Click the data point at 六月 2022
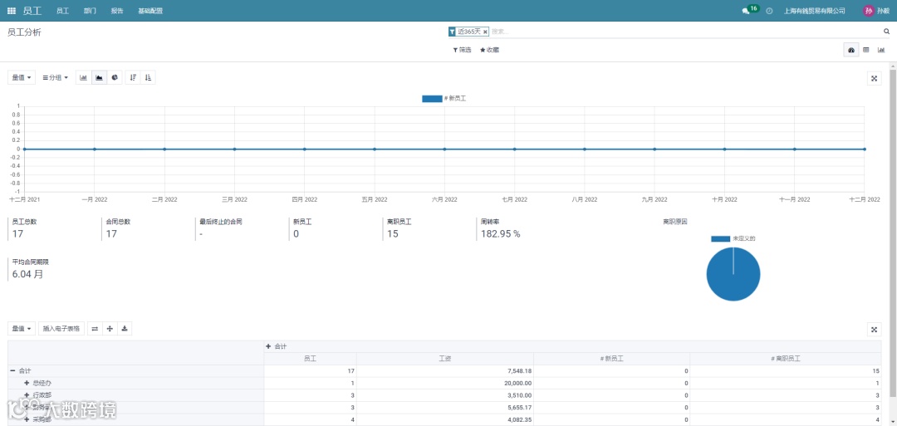Screen dimensions: 897x426 tap(444, 149)
